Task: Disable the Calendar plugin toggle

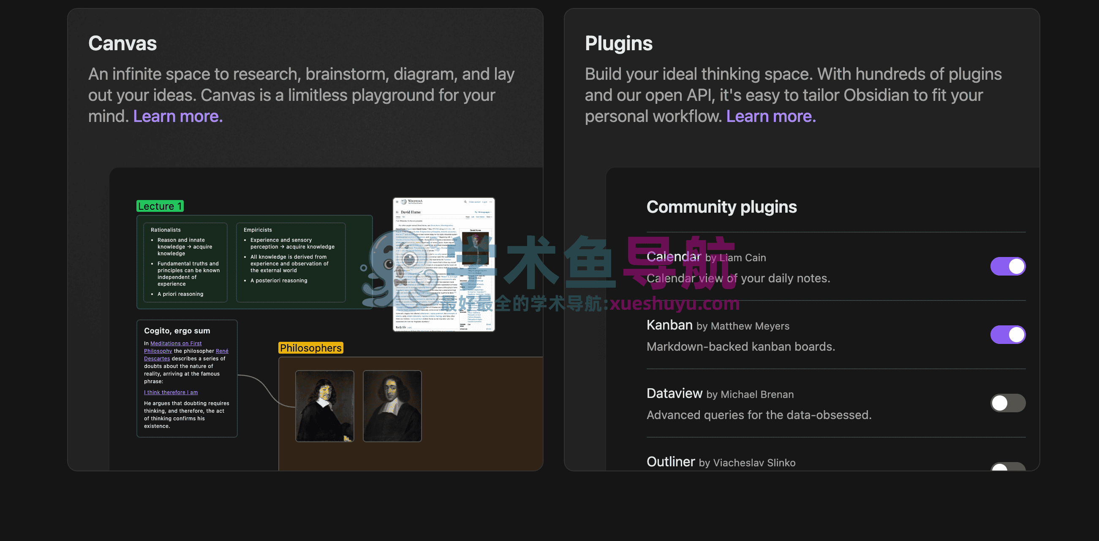Action: [x=1008, y=266]
